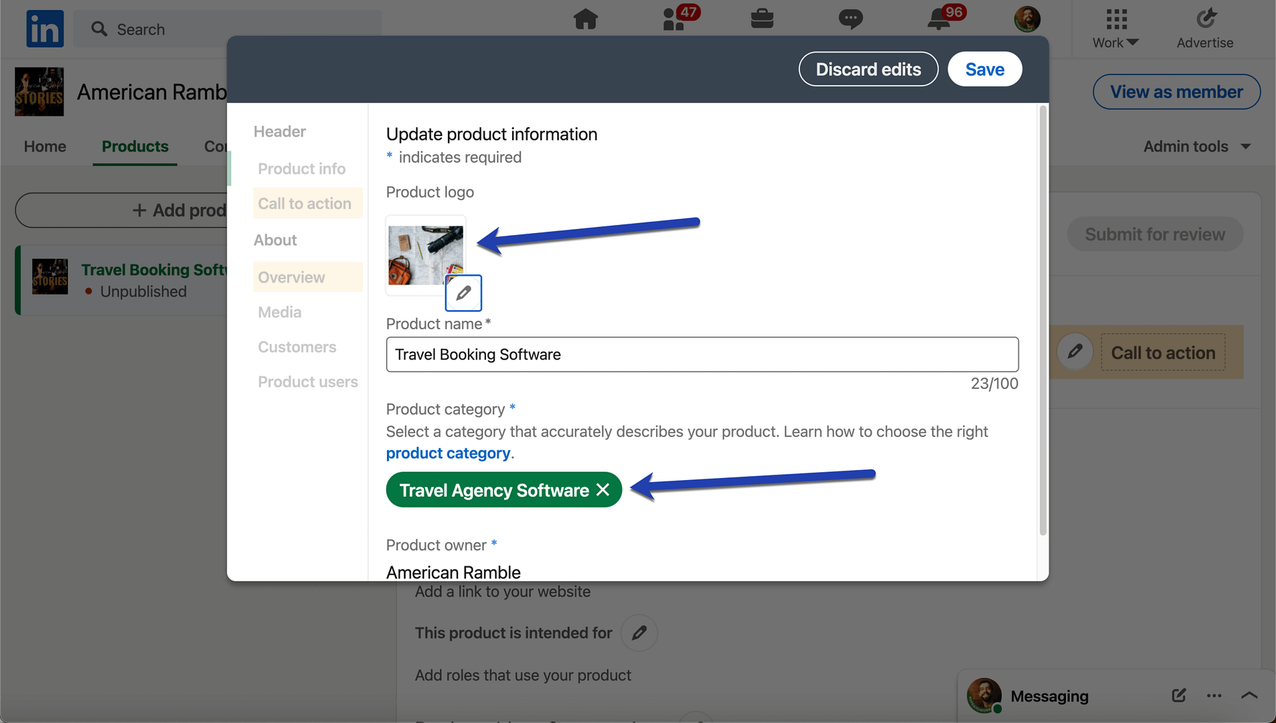This screenshot has width=1276, height=723.
Task: Edit the product logo with pencil icon
Action: [x=463, y=293]
